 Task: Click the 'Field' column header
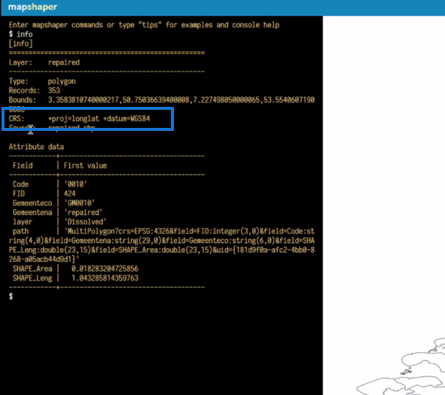[23, 166]
